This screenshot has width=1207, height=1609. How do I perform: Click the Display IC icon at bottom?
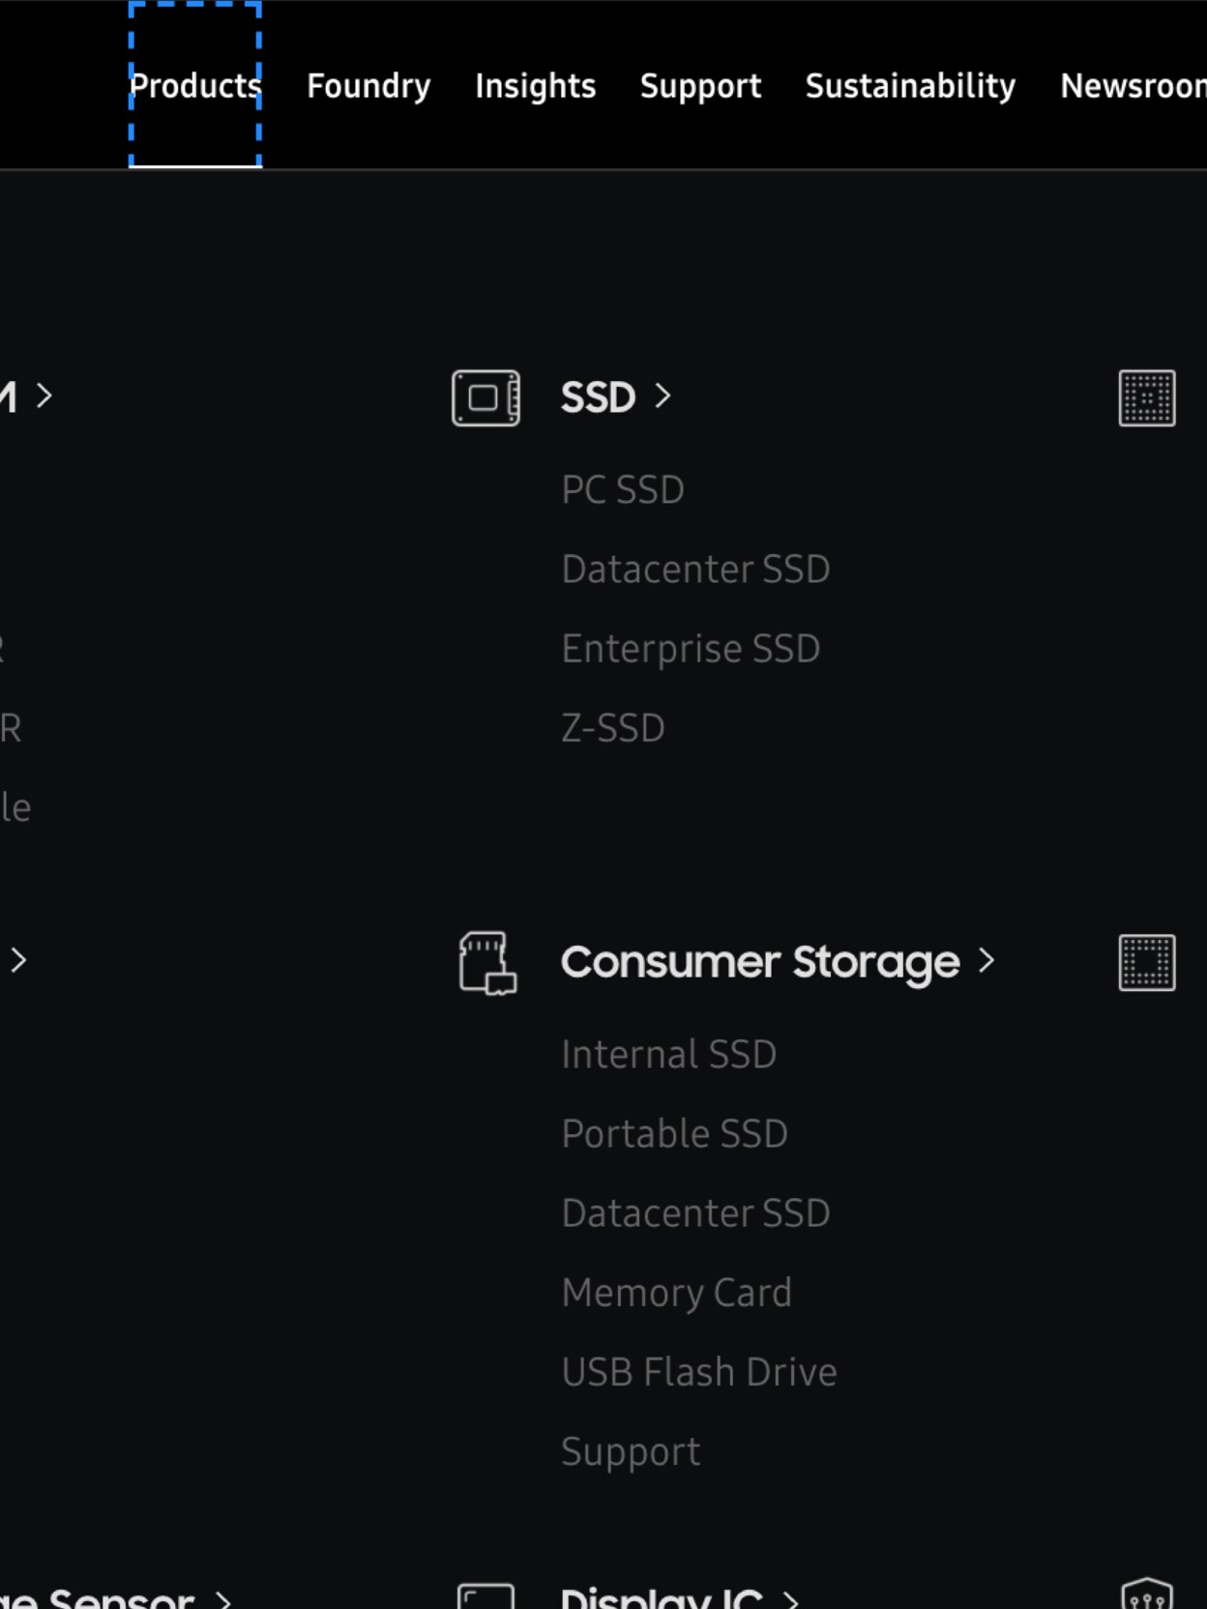click(486, 1595)
